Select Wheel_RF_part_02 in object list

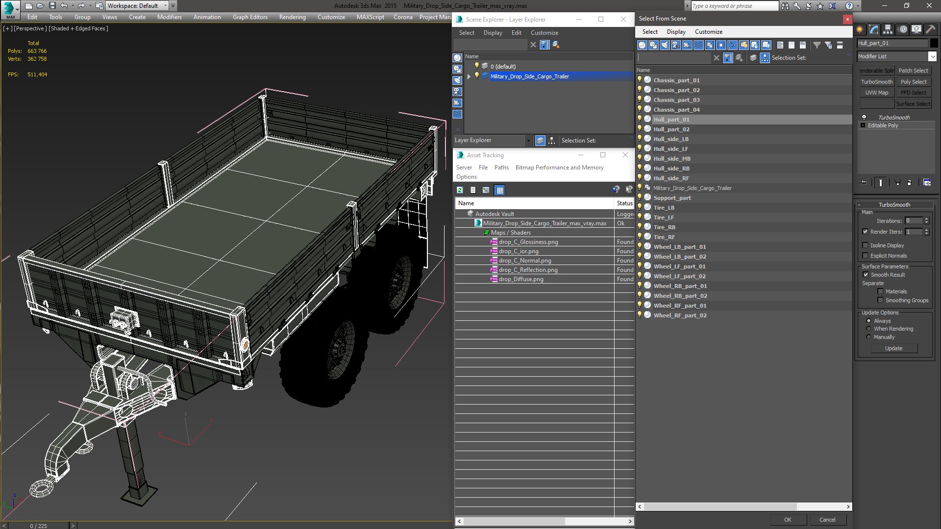click(x=680, y=315)
